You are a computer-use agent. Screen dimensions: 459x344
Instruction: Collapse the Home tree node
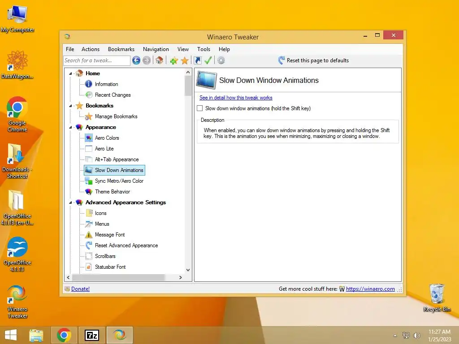click(70, 73)
